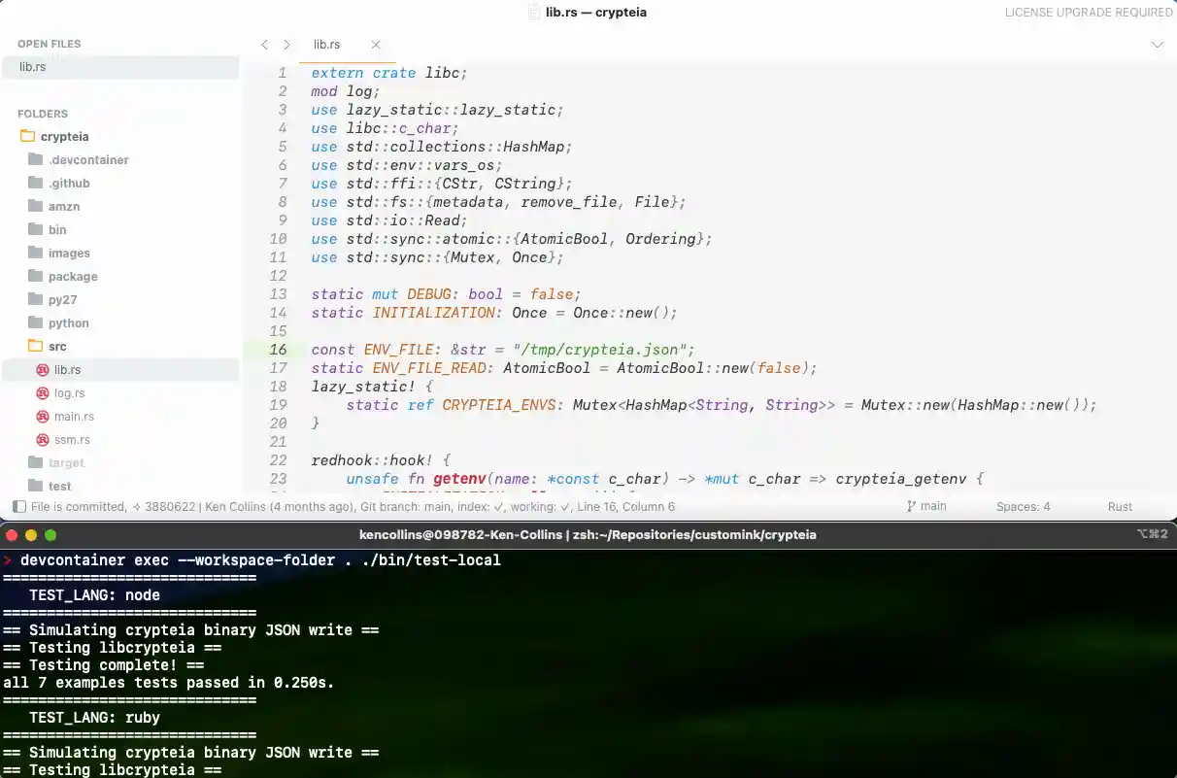The width and height of the screenshot is (1177, 778).
Task: Click the forward navigation arrow above the editor
Action: point(287,44)
